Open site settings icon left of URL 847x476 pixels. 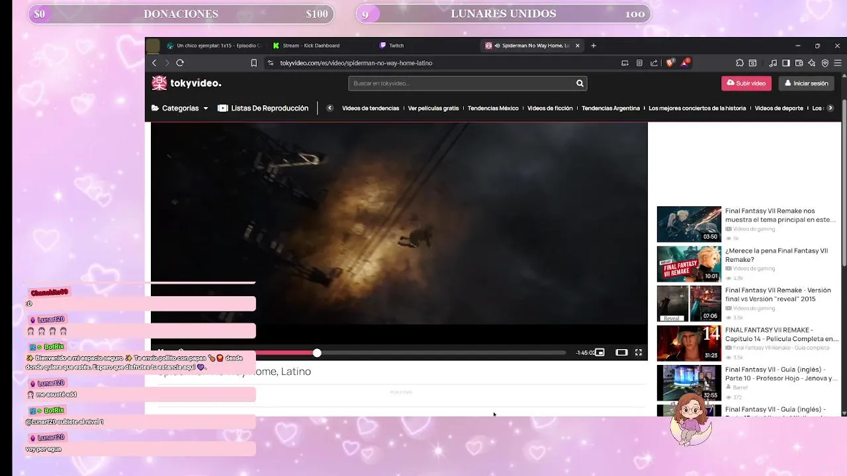[270, 63]
